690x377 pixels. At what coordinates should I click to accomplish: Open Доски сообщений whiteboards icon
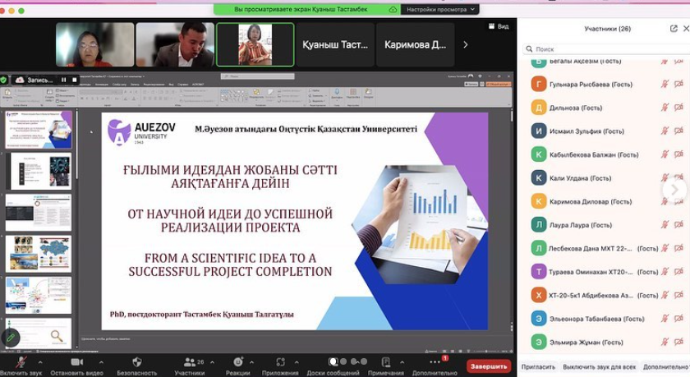click(333, 362)
